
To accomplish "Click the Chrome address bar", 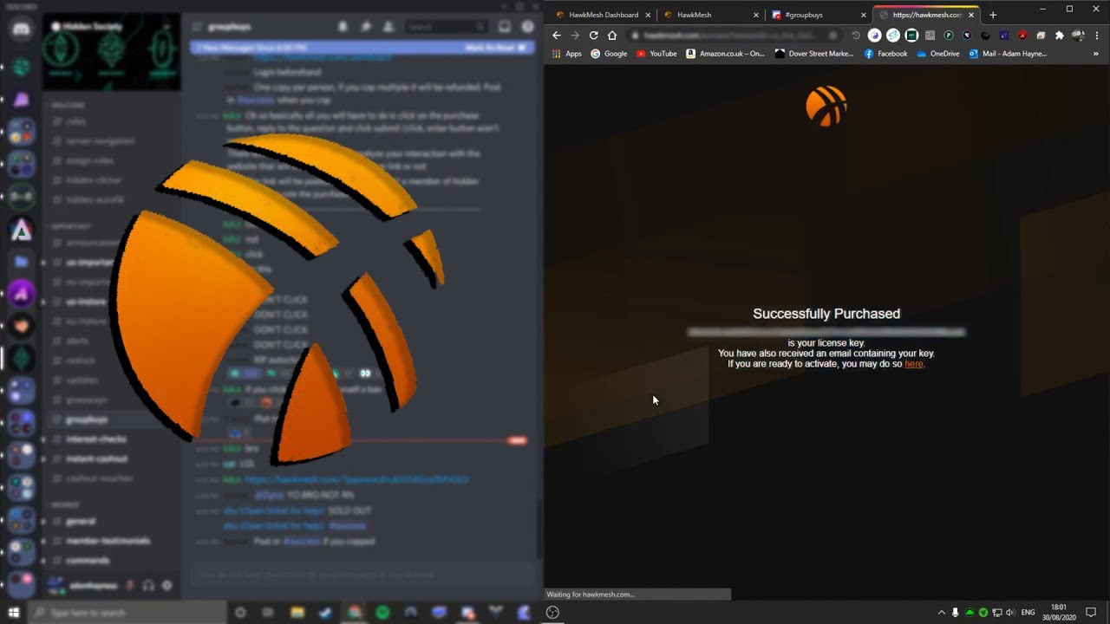I will (733, 36).
